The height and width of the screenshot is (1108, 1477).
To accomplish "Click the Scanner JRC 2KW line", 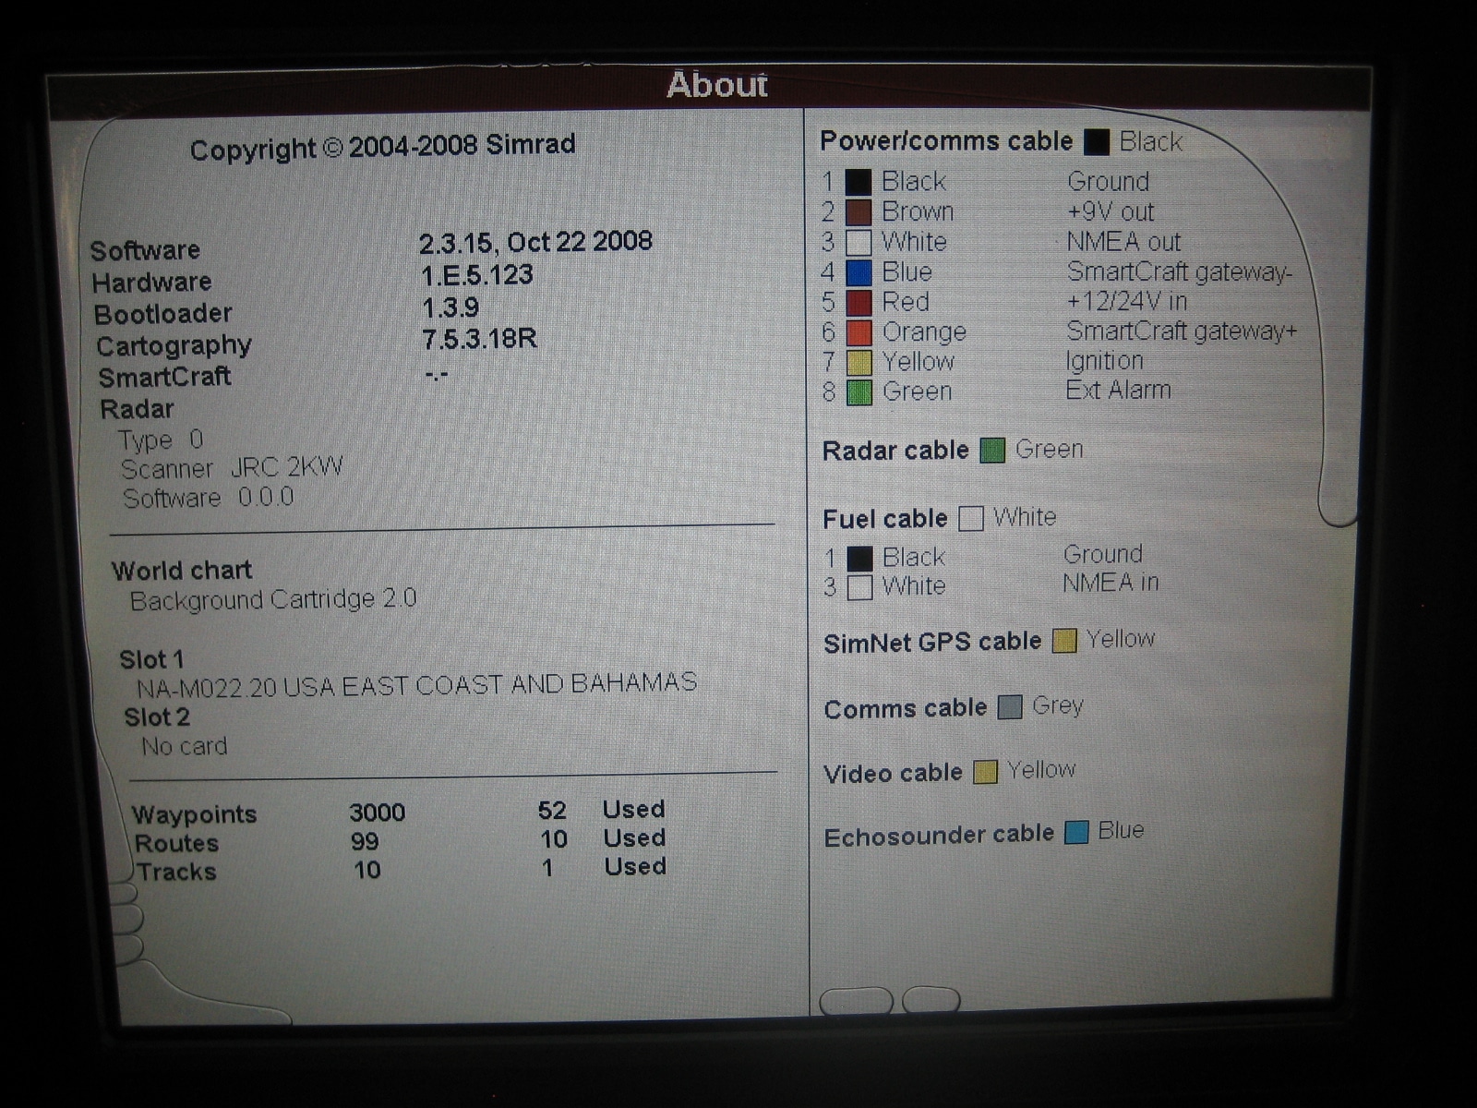I will pos(232,468).
